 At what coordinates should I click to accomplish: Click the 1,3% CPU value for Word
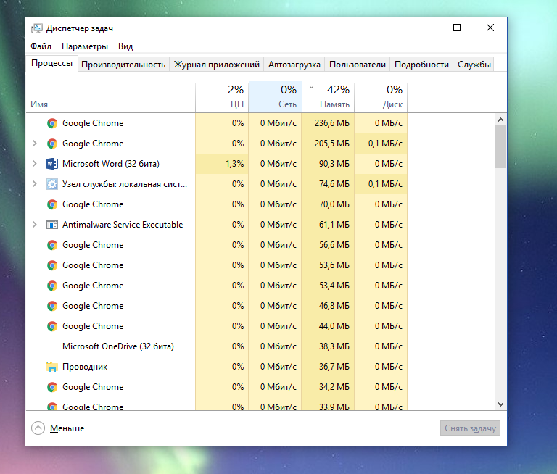(x=235, y=164)
